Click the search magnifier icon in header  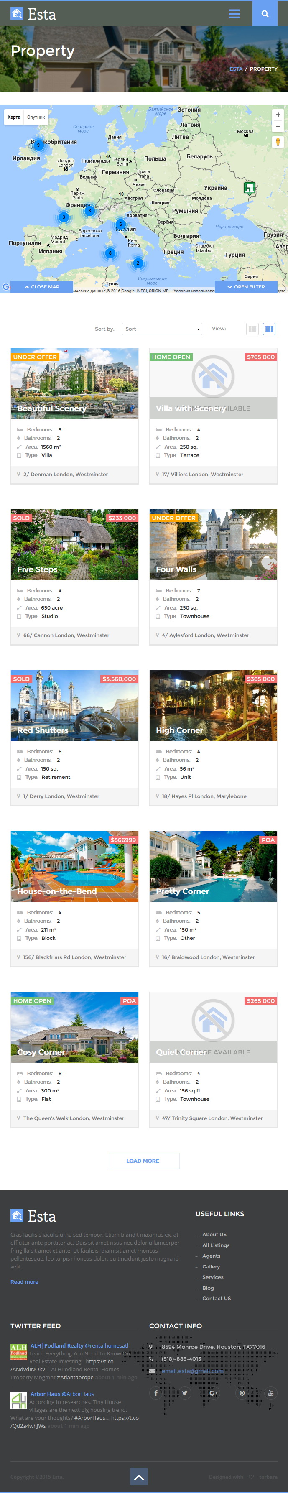(265, 14)
